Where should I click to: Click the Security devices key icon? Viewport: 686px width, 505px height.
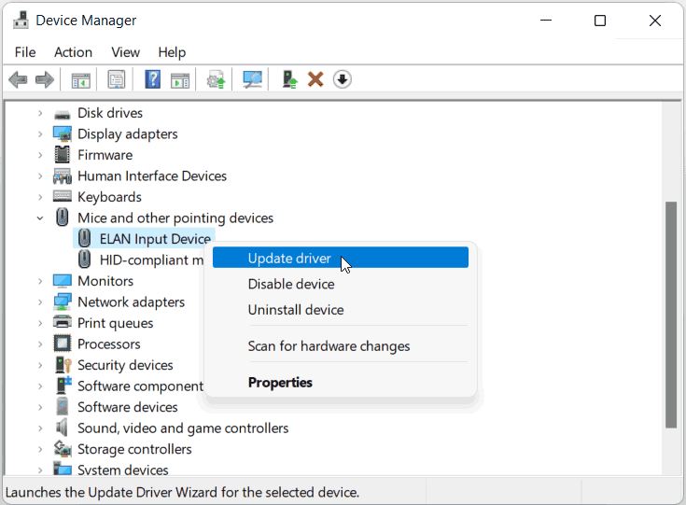click(63, 365)
